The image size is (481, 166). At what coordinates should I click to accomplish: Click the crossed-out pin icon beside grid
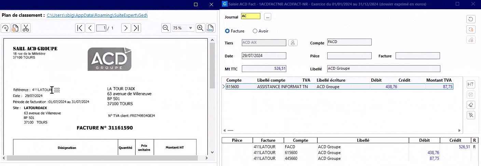click(x=471, y=115)
